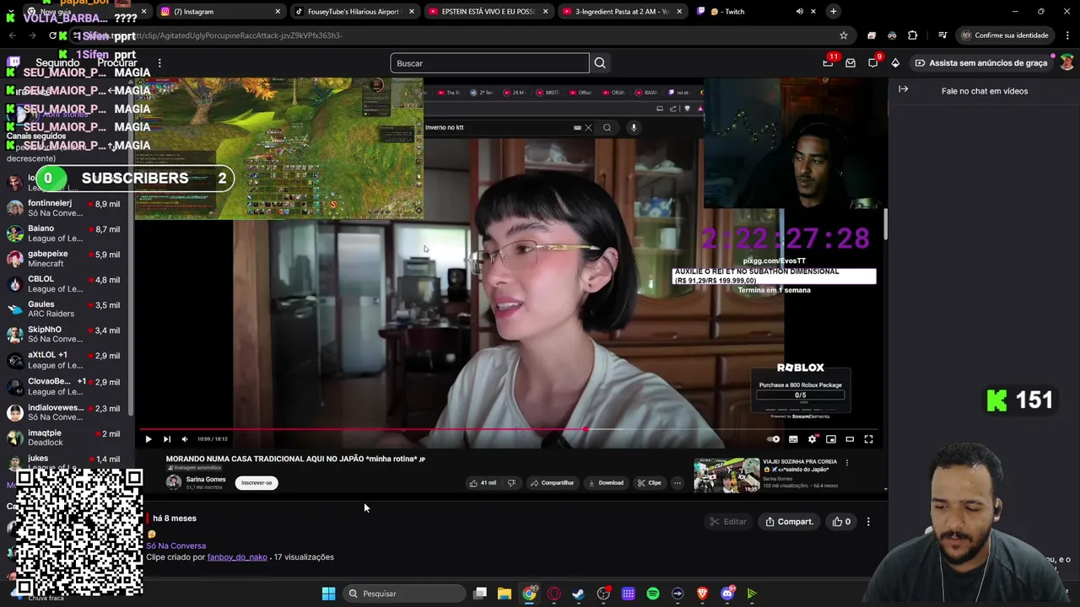1080x607 pixels.
Task: Open the Twitch whispers speech-bubble icon
Action: pos(873,62)
